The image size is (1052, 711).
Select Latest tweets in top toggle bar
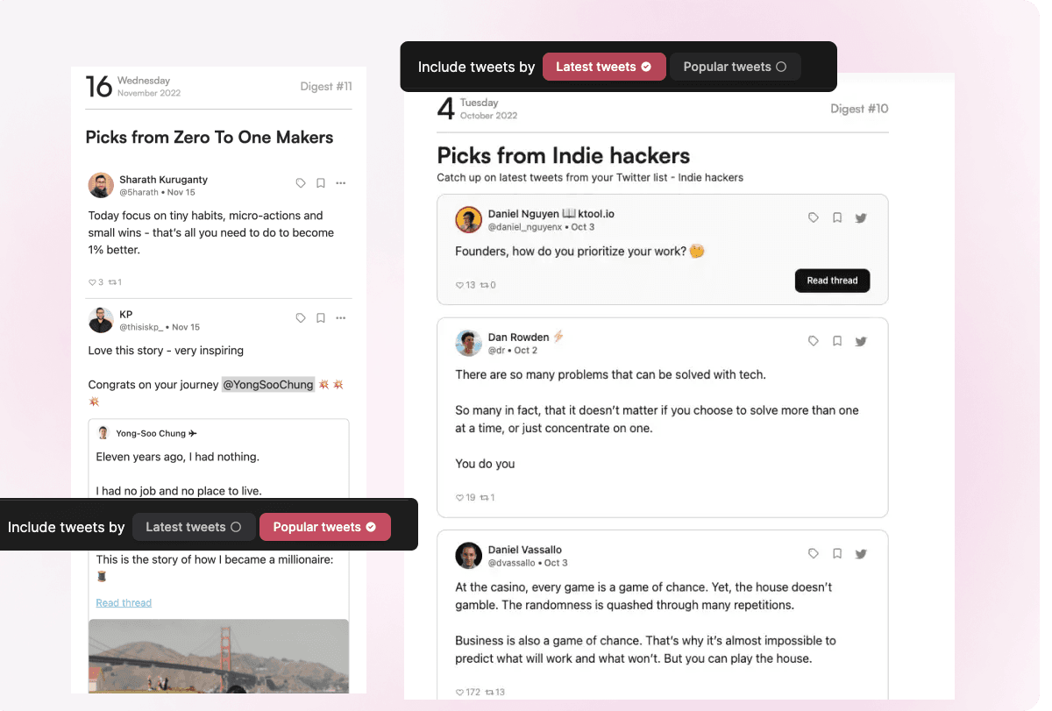[604, 67]
